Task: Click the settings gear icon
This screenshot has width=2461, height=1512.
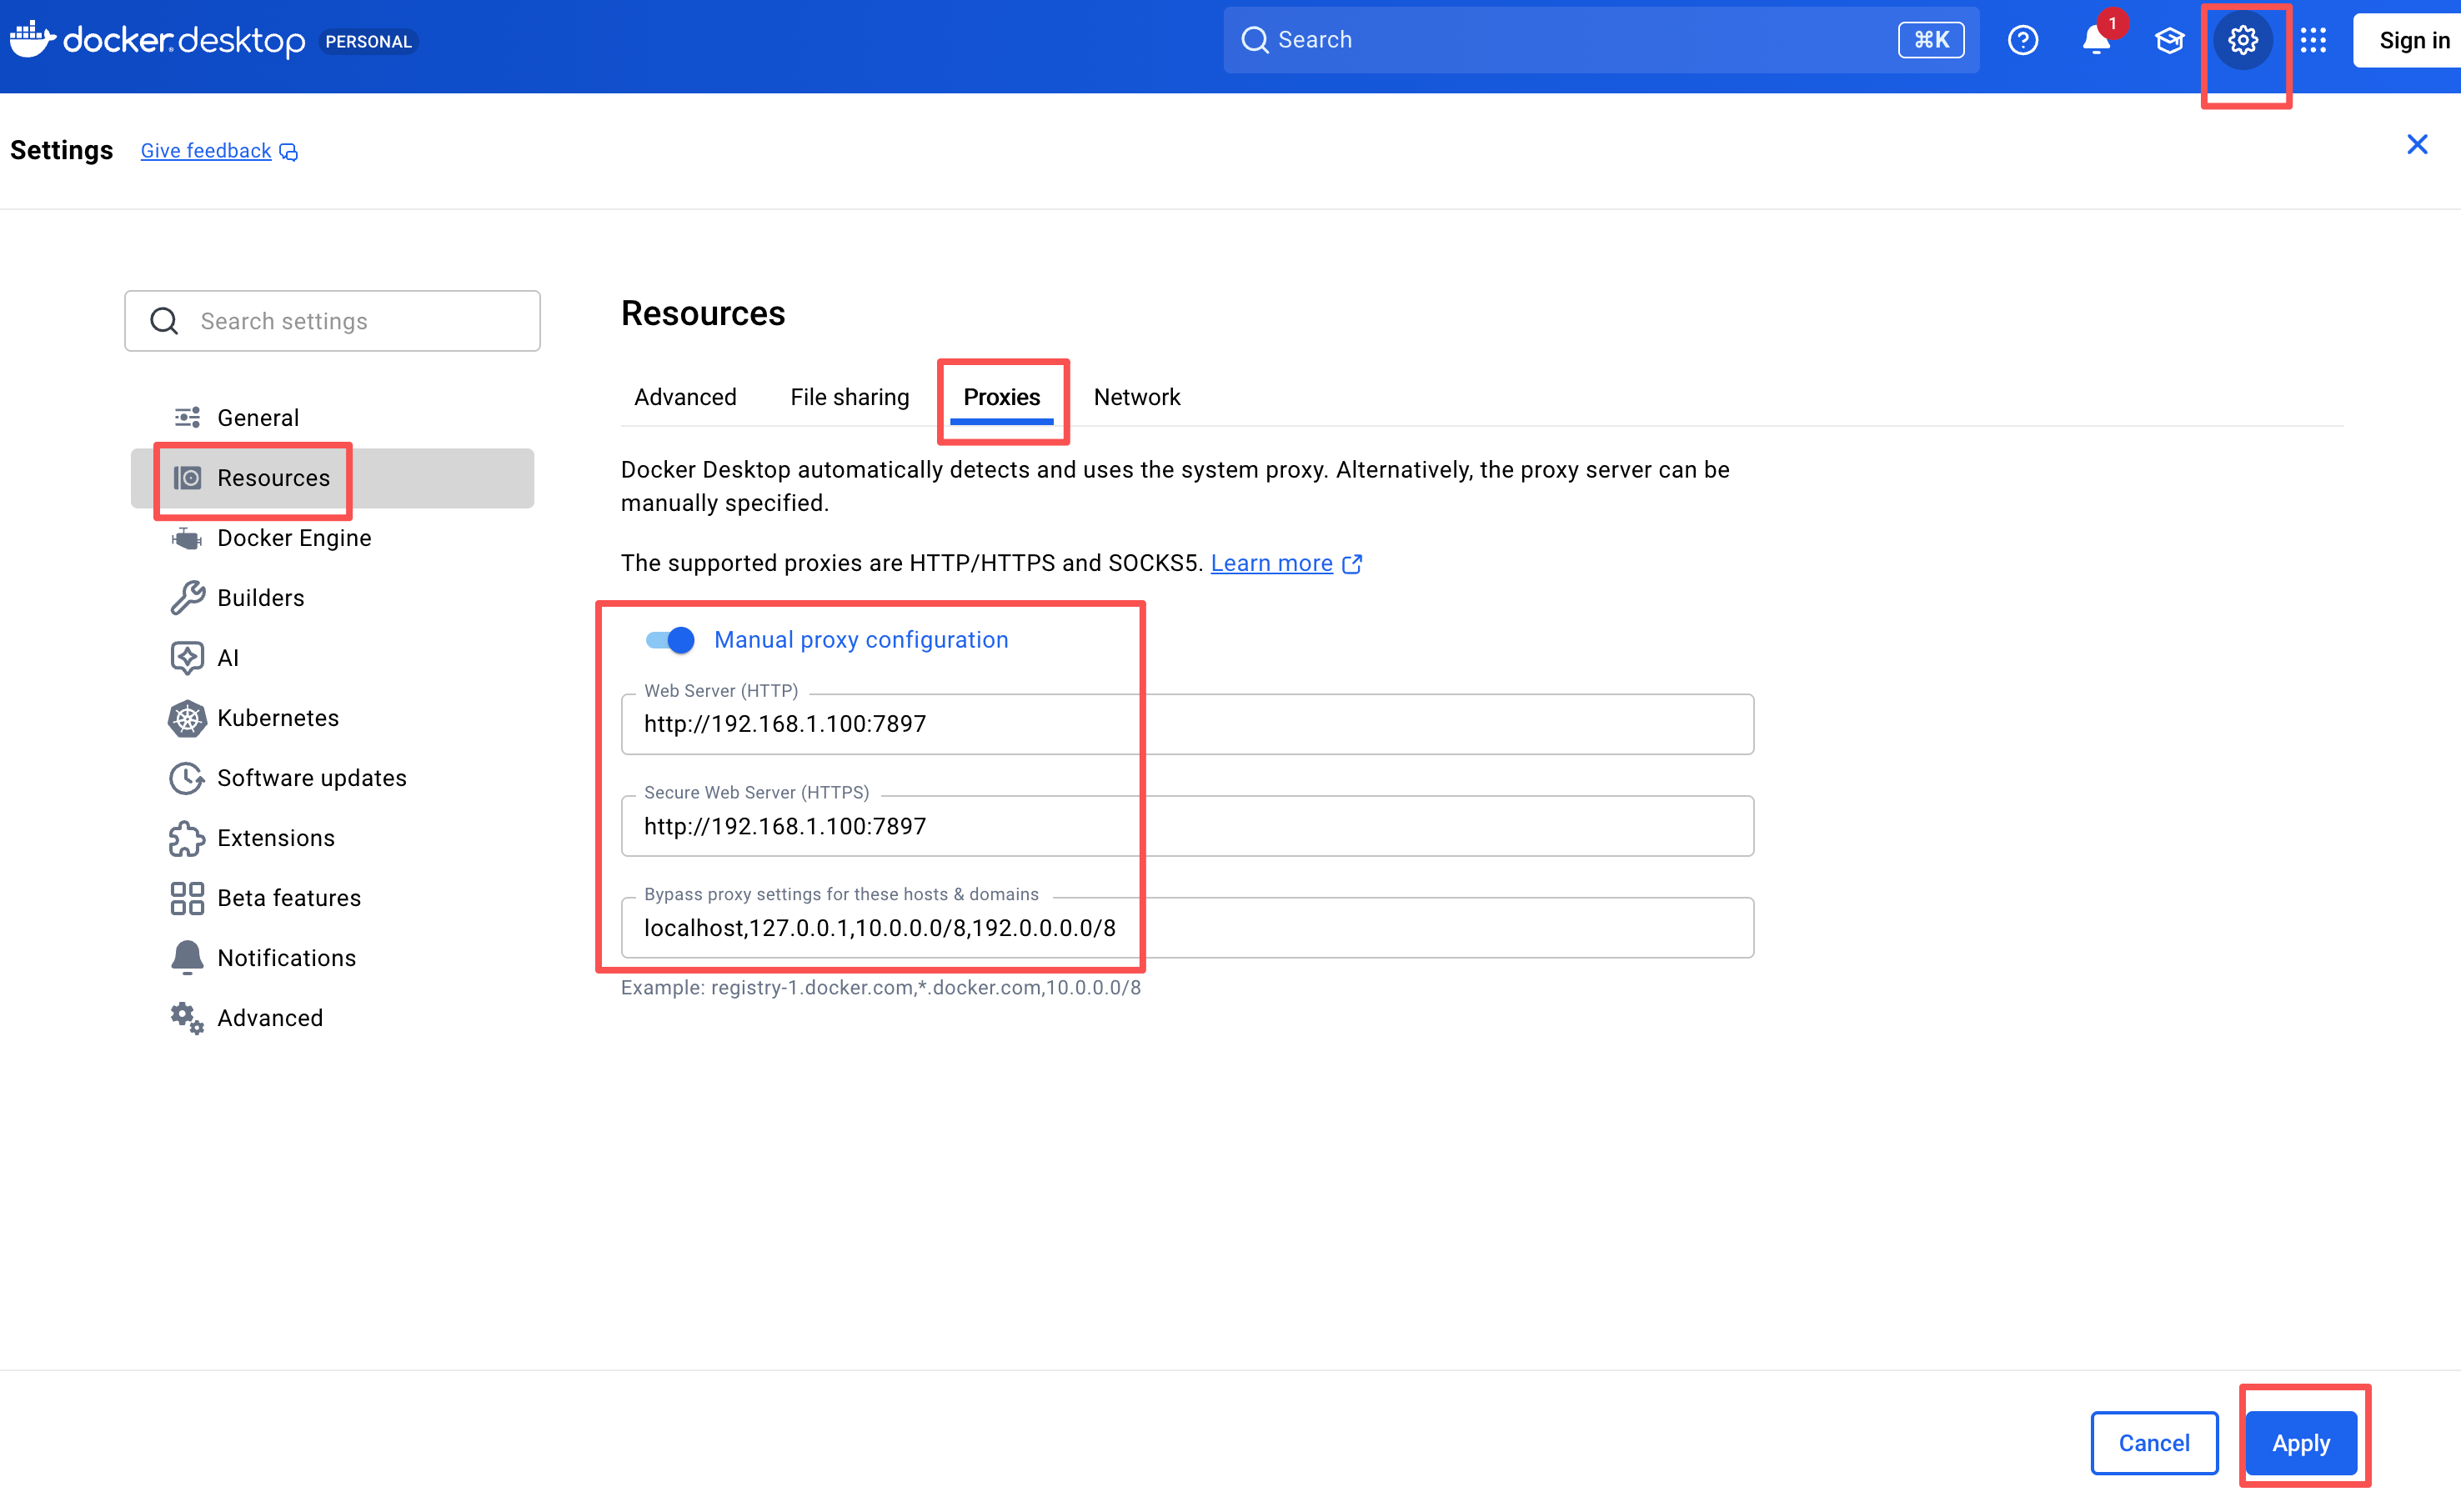Action: pyautogui.click(x=2242, y=40)
